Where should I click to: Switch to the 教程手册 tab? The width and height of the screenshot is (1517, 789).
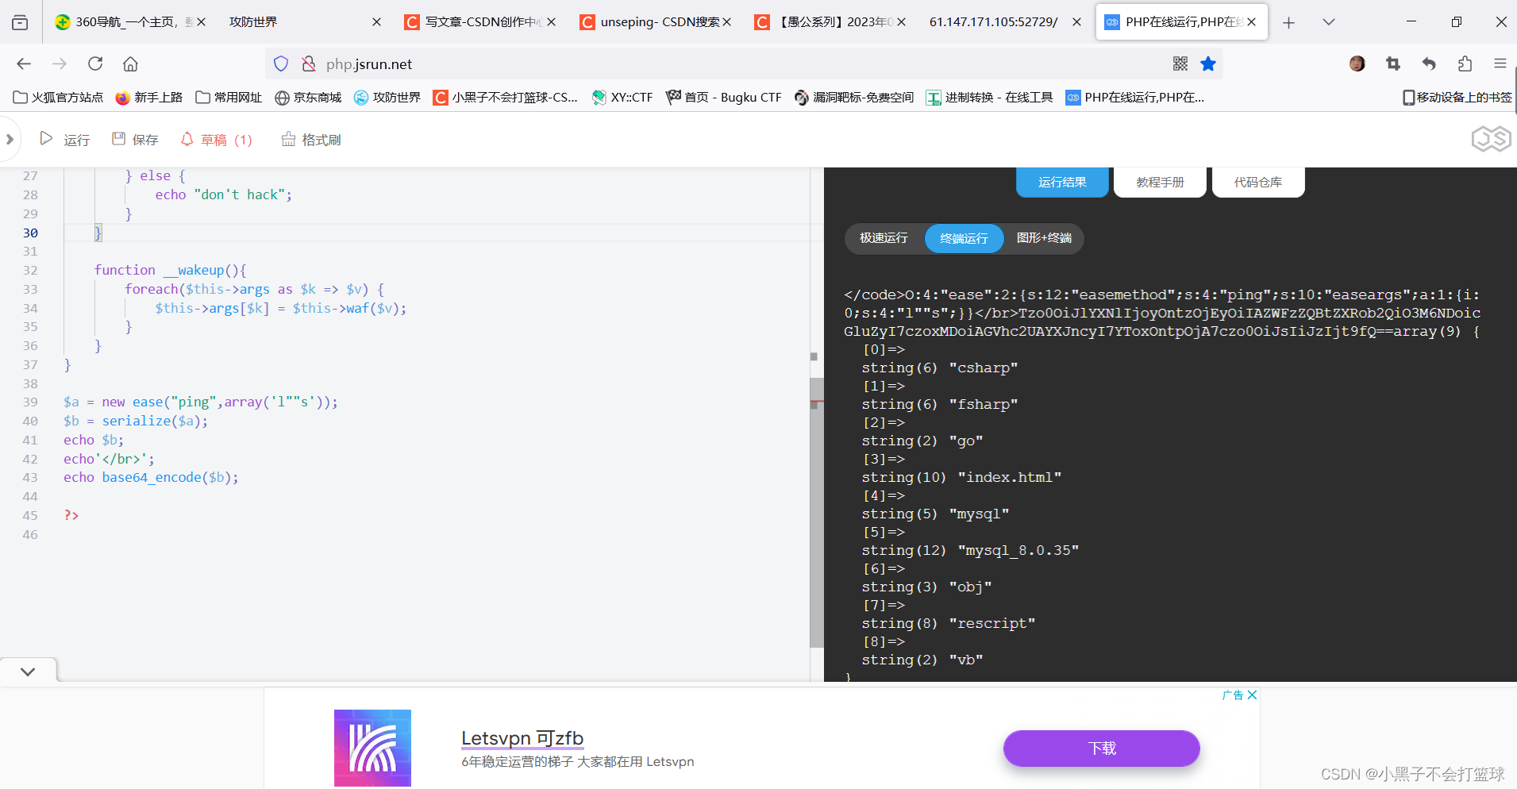pyautogui.click(x=1158, y=181)
